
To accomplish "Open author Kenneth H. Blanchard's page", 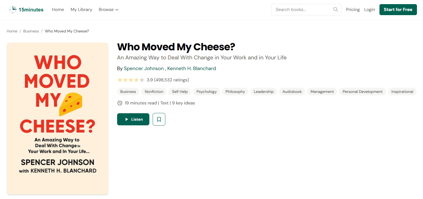I will [x=192, y=68].
